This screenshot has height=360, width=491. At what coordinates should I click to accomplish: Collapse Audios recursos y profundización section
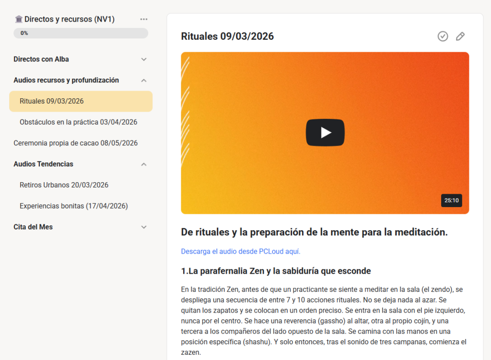144,81
